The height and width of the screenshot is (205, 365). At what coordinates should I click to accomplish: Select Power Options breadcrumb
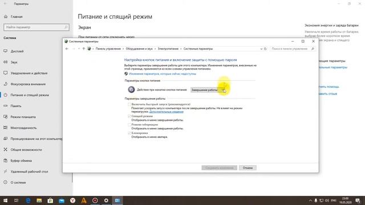point(168,49)
